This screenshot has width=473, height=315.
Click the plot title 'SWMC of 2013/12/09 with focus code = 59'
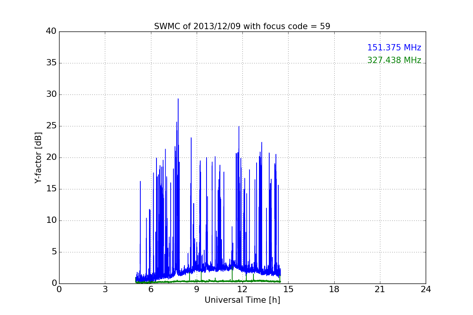coord(242,26)
